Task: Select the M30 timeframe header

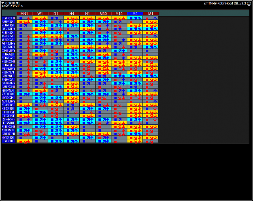Action: [x=104, y=14]
